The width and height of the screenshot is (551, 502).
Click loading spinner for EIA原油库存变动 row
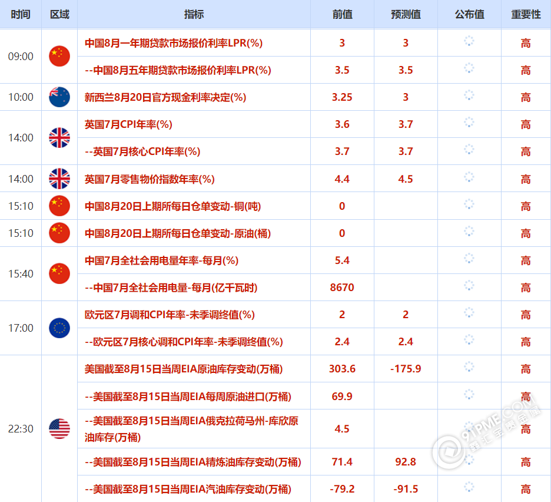469,366
